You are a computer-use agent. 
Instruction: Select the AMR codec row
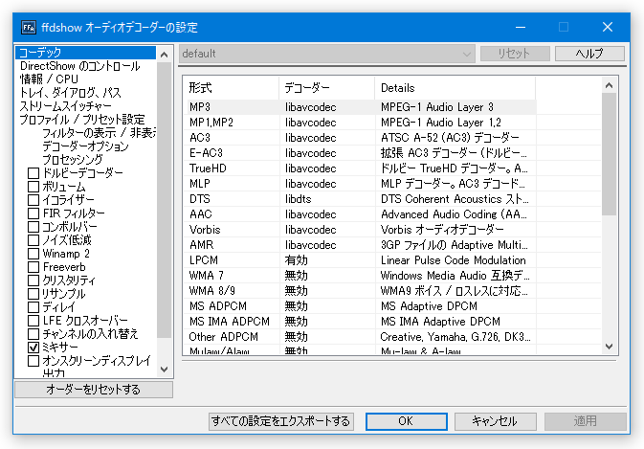362,245
